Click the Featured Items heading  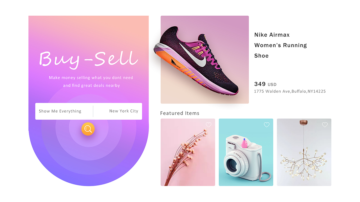click(x=180, y=113)
